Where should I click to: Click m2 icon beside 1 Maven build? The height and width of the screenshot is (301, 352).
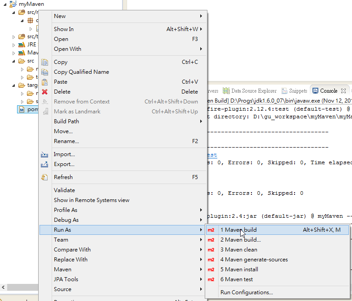[211, 230]
